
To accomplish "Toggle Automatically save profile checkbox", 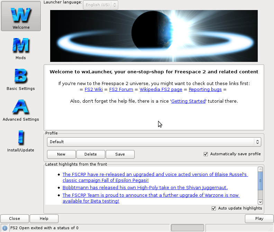I will pos(206,154).
